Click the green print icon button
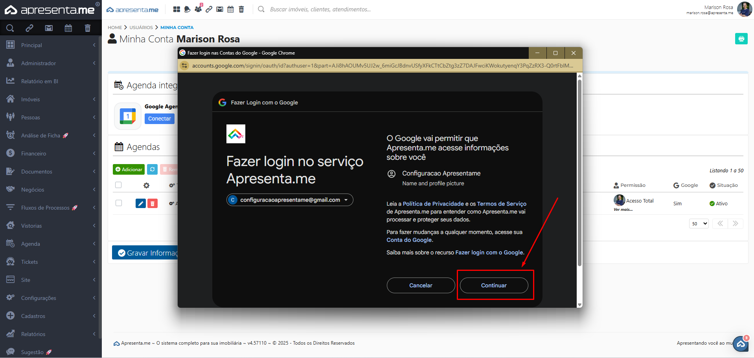This screenshot has height=358, width=754. point(741,39)
